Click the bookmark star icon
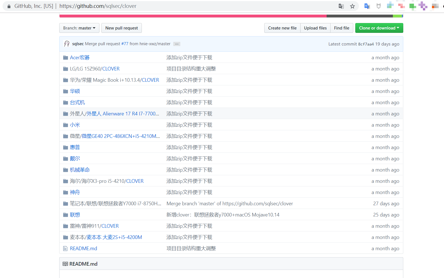 coord(352,6)
